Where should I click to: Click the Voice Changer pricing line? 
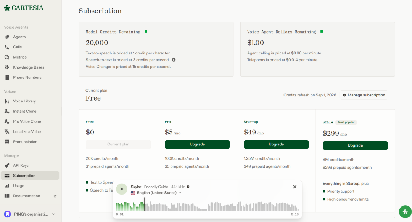pos(128,67)
